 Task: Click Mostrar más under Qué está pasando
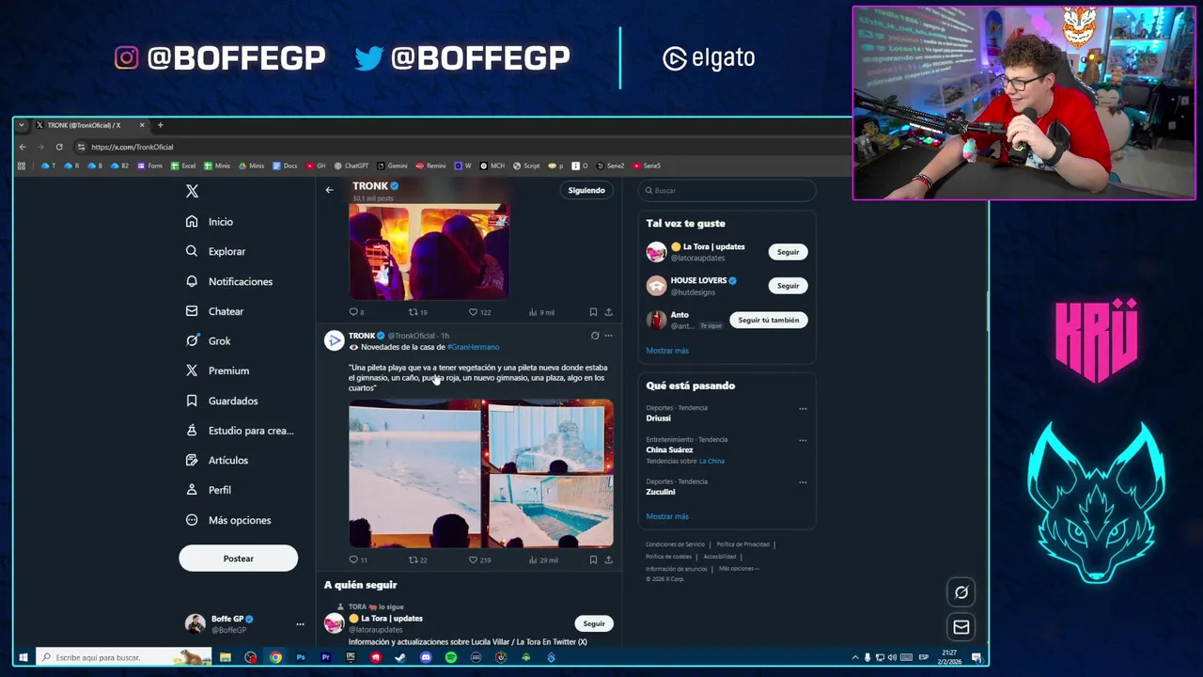pyautogui.click(x=667, y=516)
